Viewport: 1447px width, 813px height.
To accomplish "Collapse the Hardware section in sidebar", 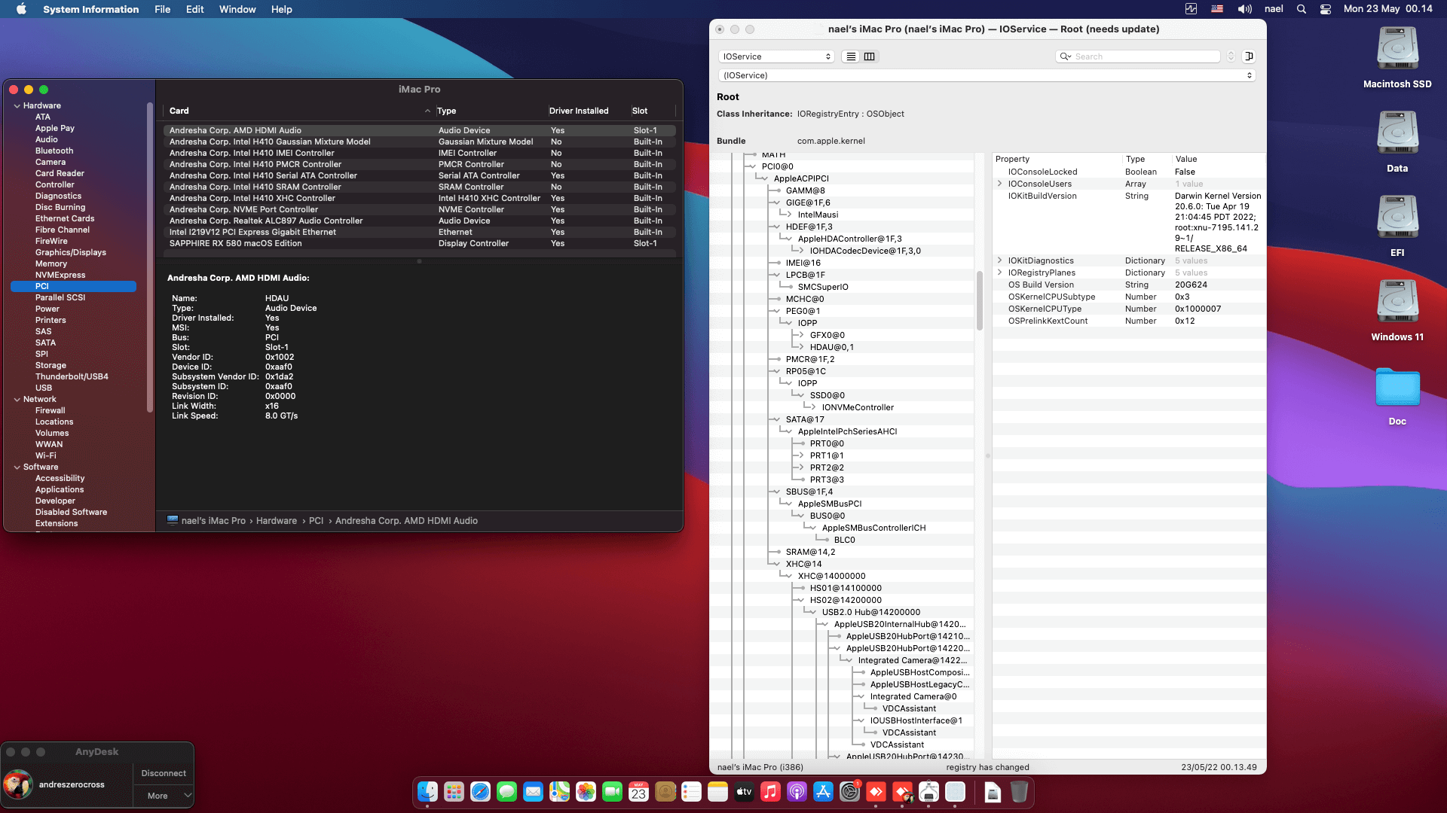I will point(17,106).
